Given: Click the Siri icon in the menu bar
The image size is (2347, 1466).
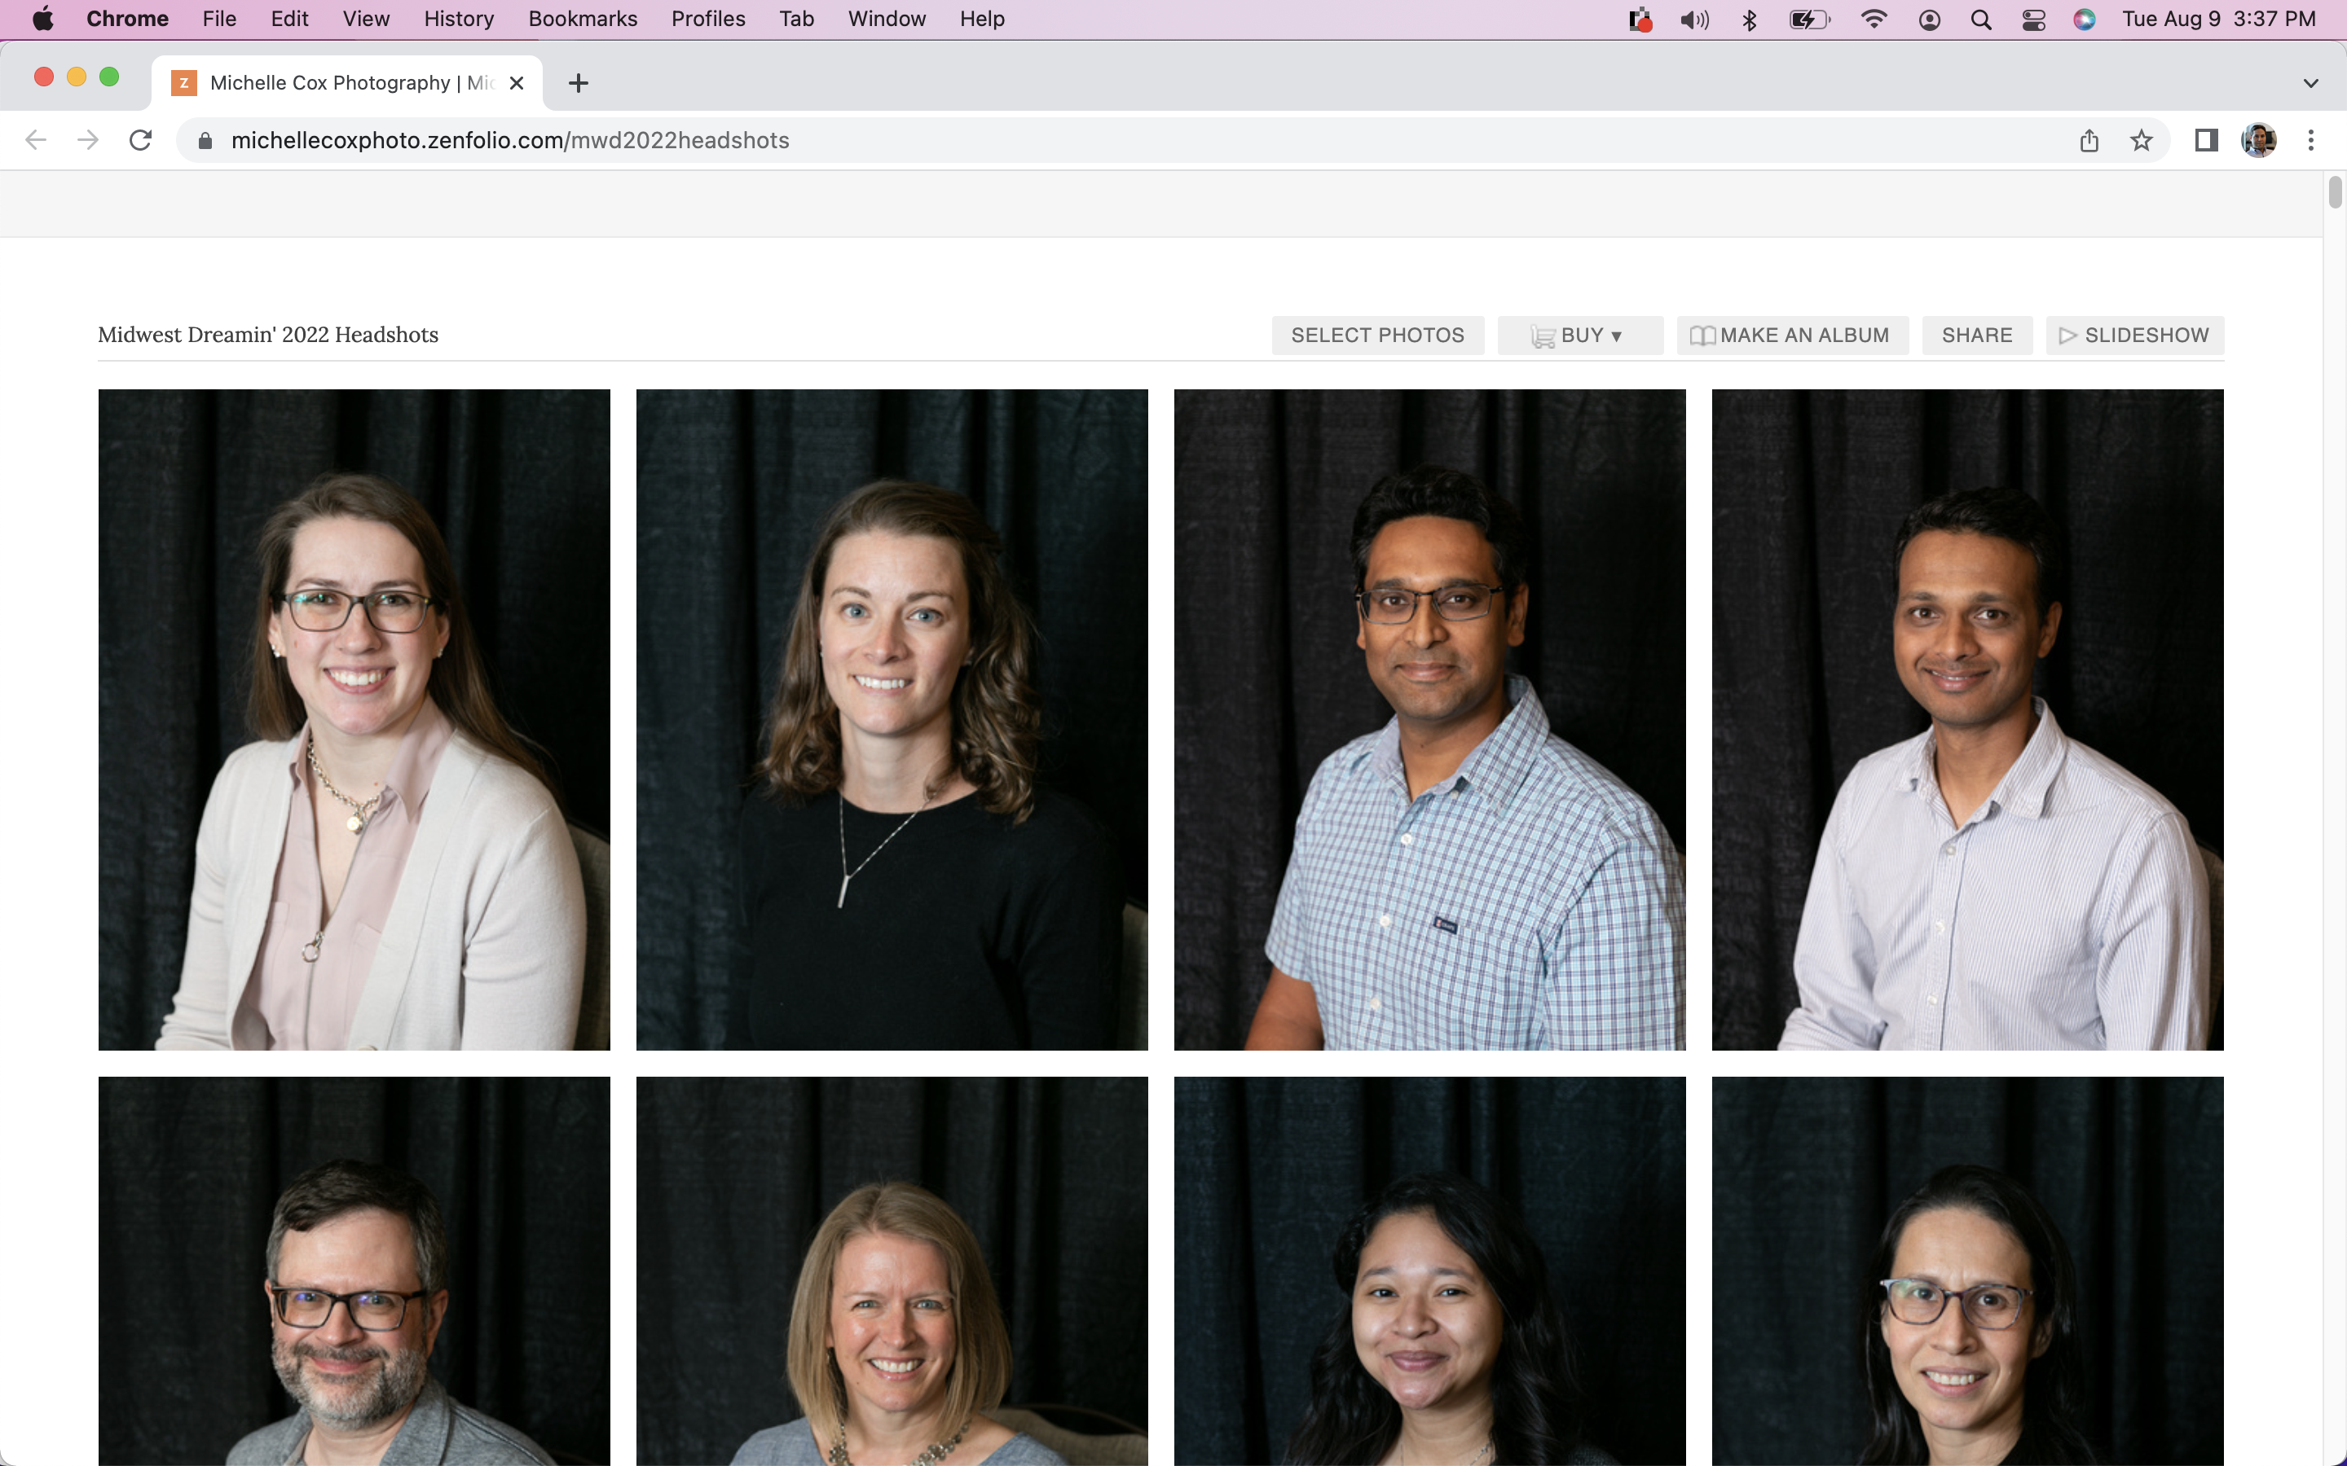Looking at the screenshot, I should coord(2085,20).
